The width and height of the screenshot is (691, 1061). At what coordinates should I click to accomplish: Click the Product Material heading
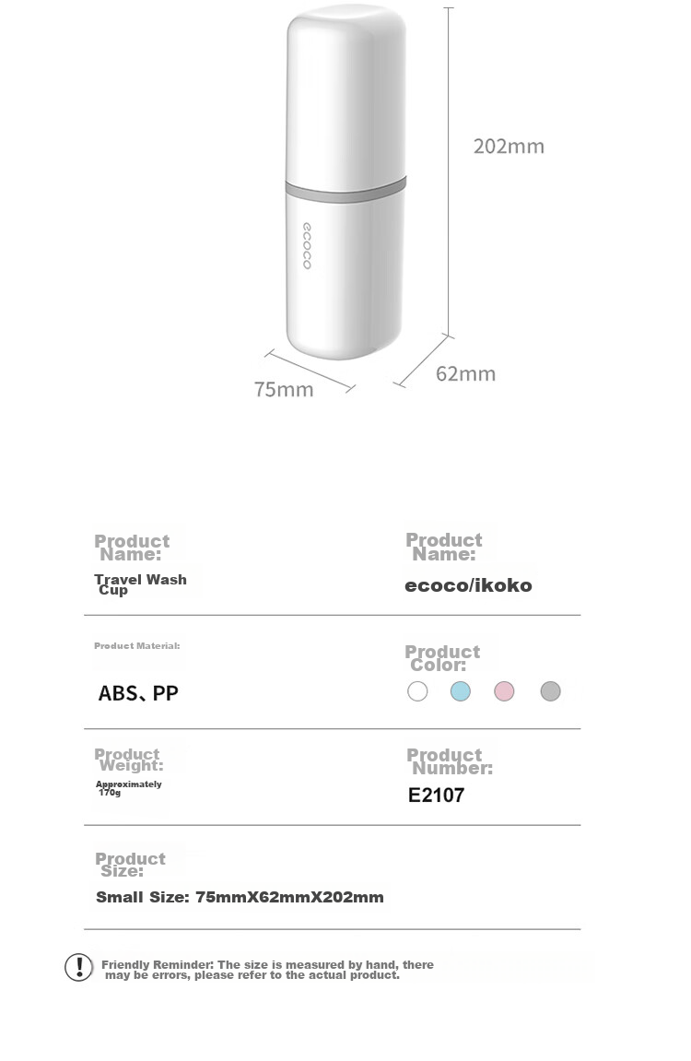point(137,646)
